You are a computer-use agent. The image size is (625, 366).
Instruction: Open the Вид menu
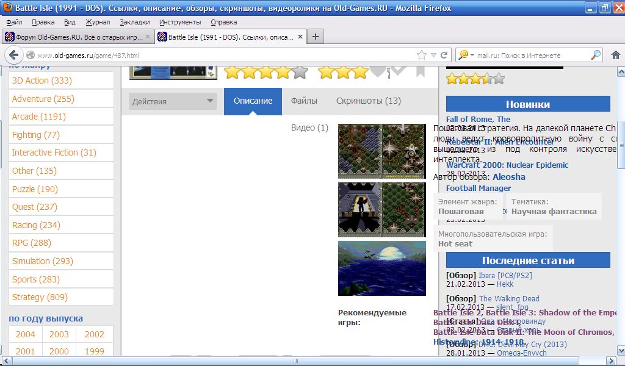[70, 22]
